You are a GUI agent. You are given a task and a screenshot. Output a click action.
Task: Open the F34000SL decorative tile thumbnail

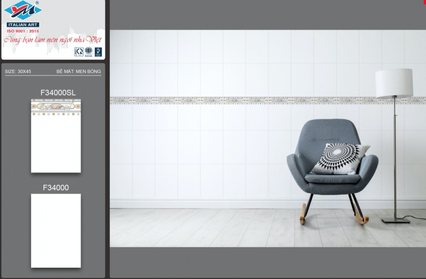(56, 136)
